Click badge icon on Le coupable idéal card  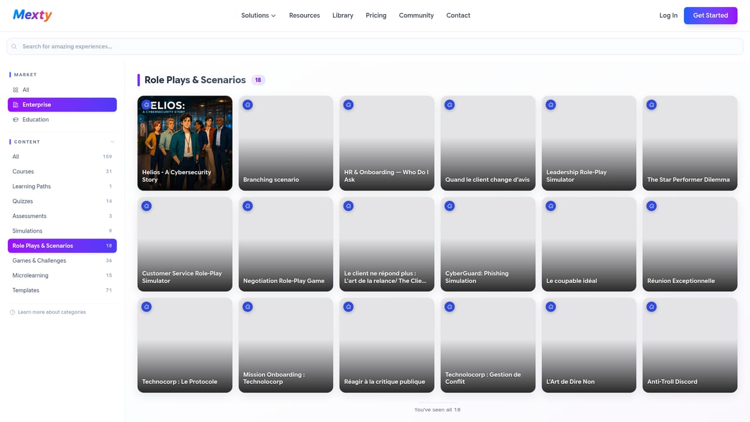[x=551, y=206]
